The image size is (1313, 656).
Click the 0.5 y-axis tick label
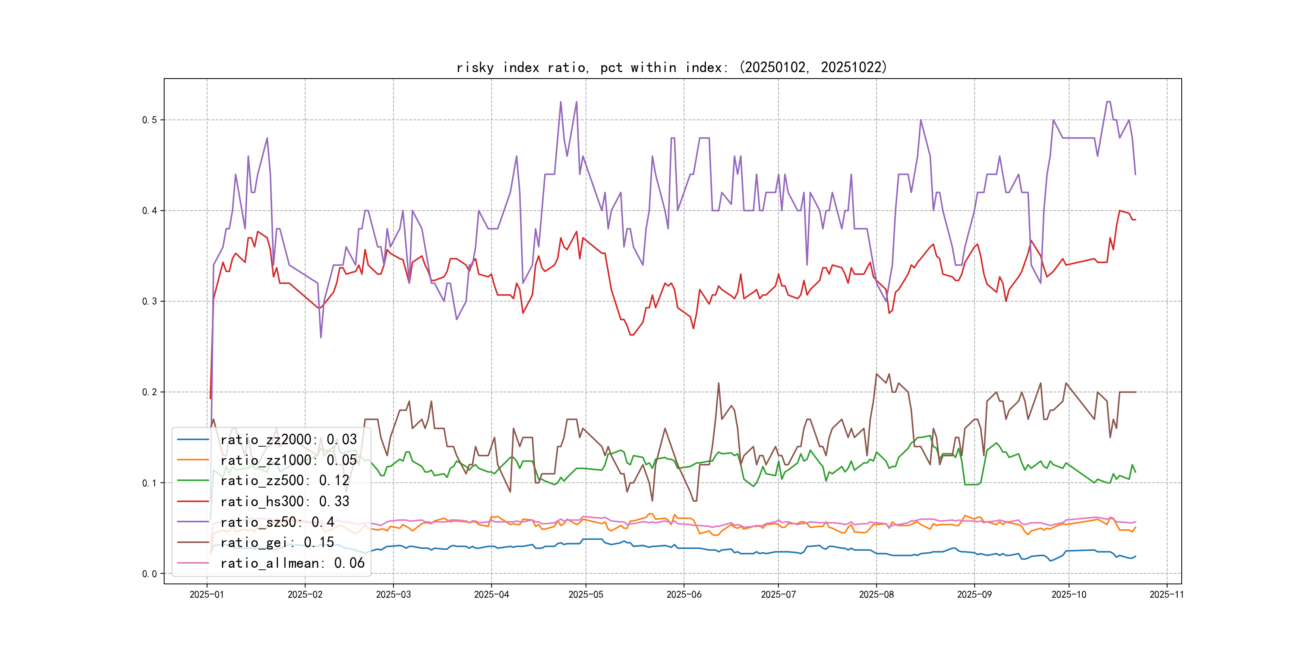[150, 120]
